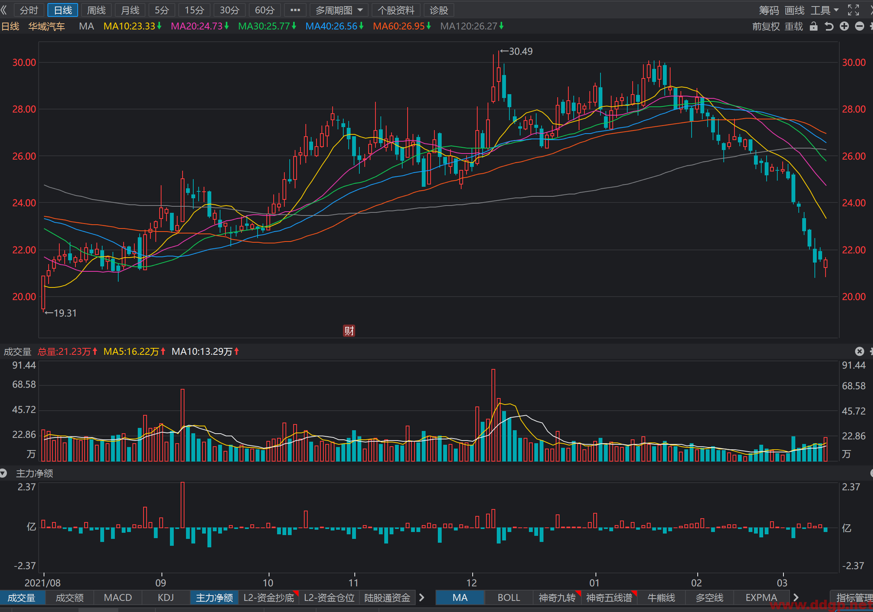The height and width of the screenshot is (612, 873).
Task: Open 个股资料 stock information
Action: click(396, 10)
